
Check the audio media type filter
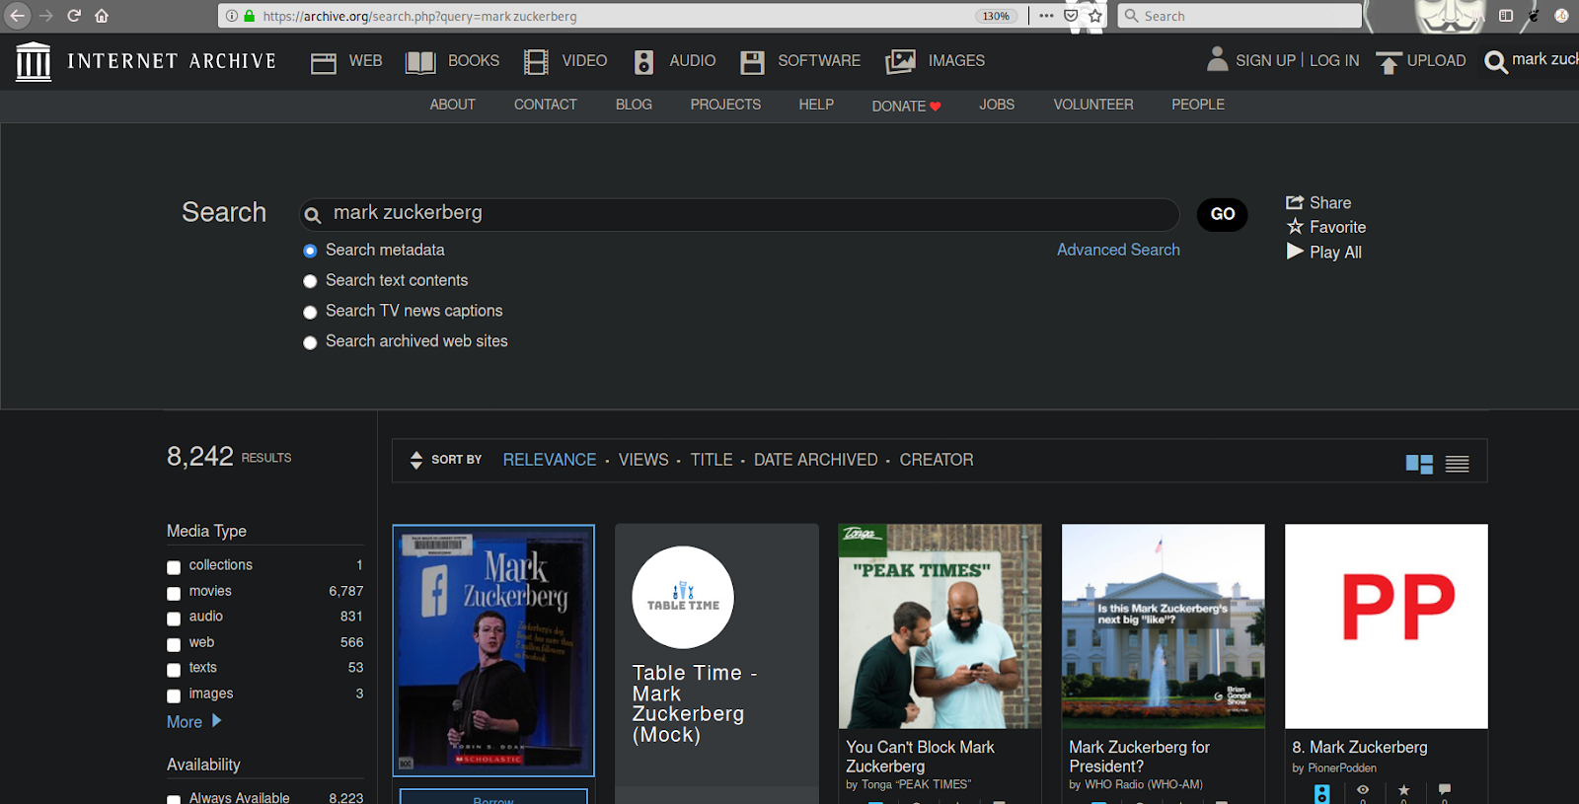click(x=174, y=619)
